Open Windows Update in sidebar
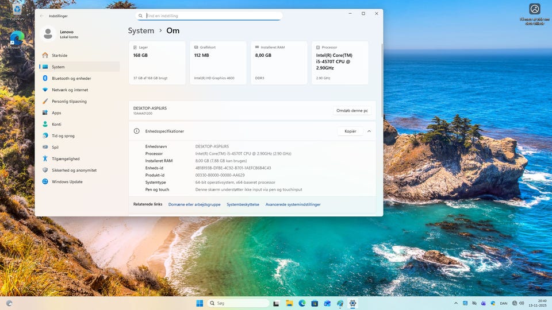This screenshot has width=552, height=310. (67, 182)
